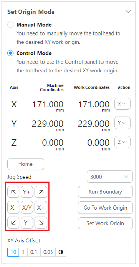Click the X/Y center jog button

point(27,207)
